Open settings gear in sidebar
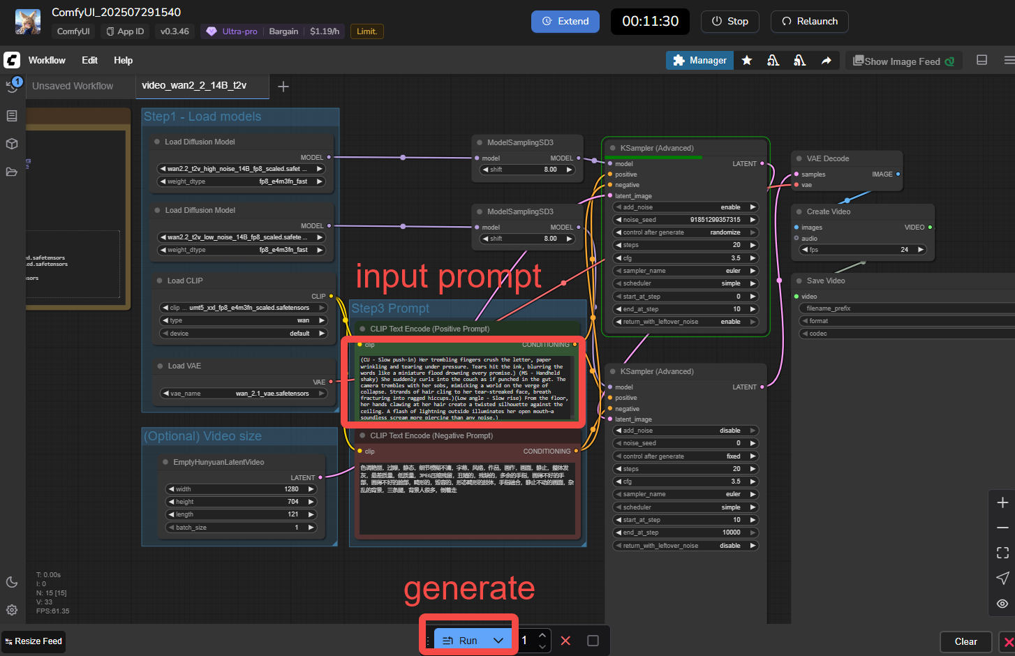 click(12, 610)
